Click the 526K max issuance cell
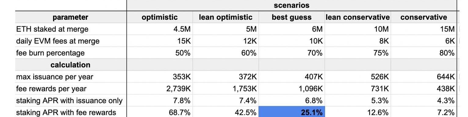Screen dimensions: 468x117 coord(358,77)
